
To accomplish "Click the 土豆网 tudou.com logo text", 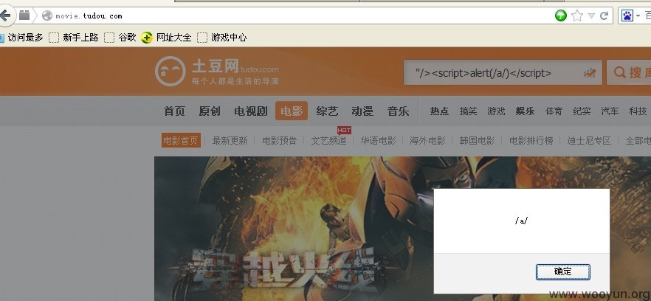I will tap(235, 66).
